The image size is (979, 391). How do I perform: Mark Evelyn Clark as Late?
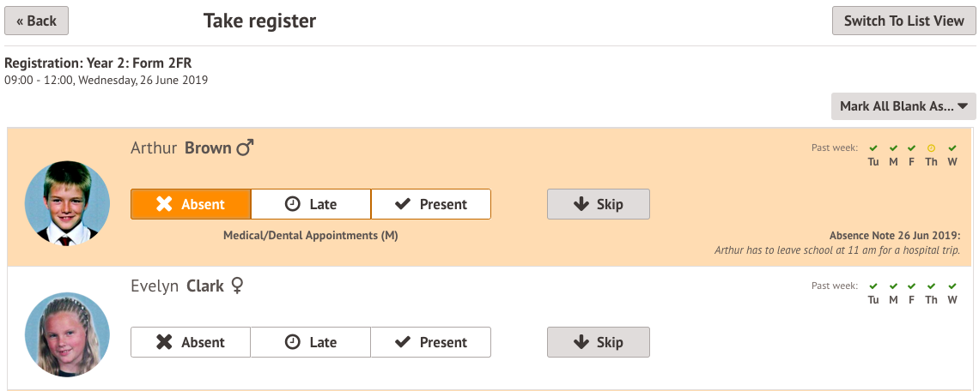click(x=311, y=342)
